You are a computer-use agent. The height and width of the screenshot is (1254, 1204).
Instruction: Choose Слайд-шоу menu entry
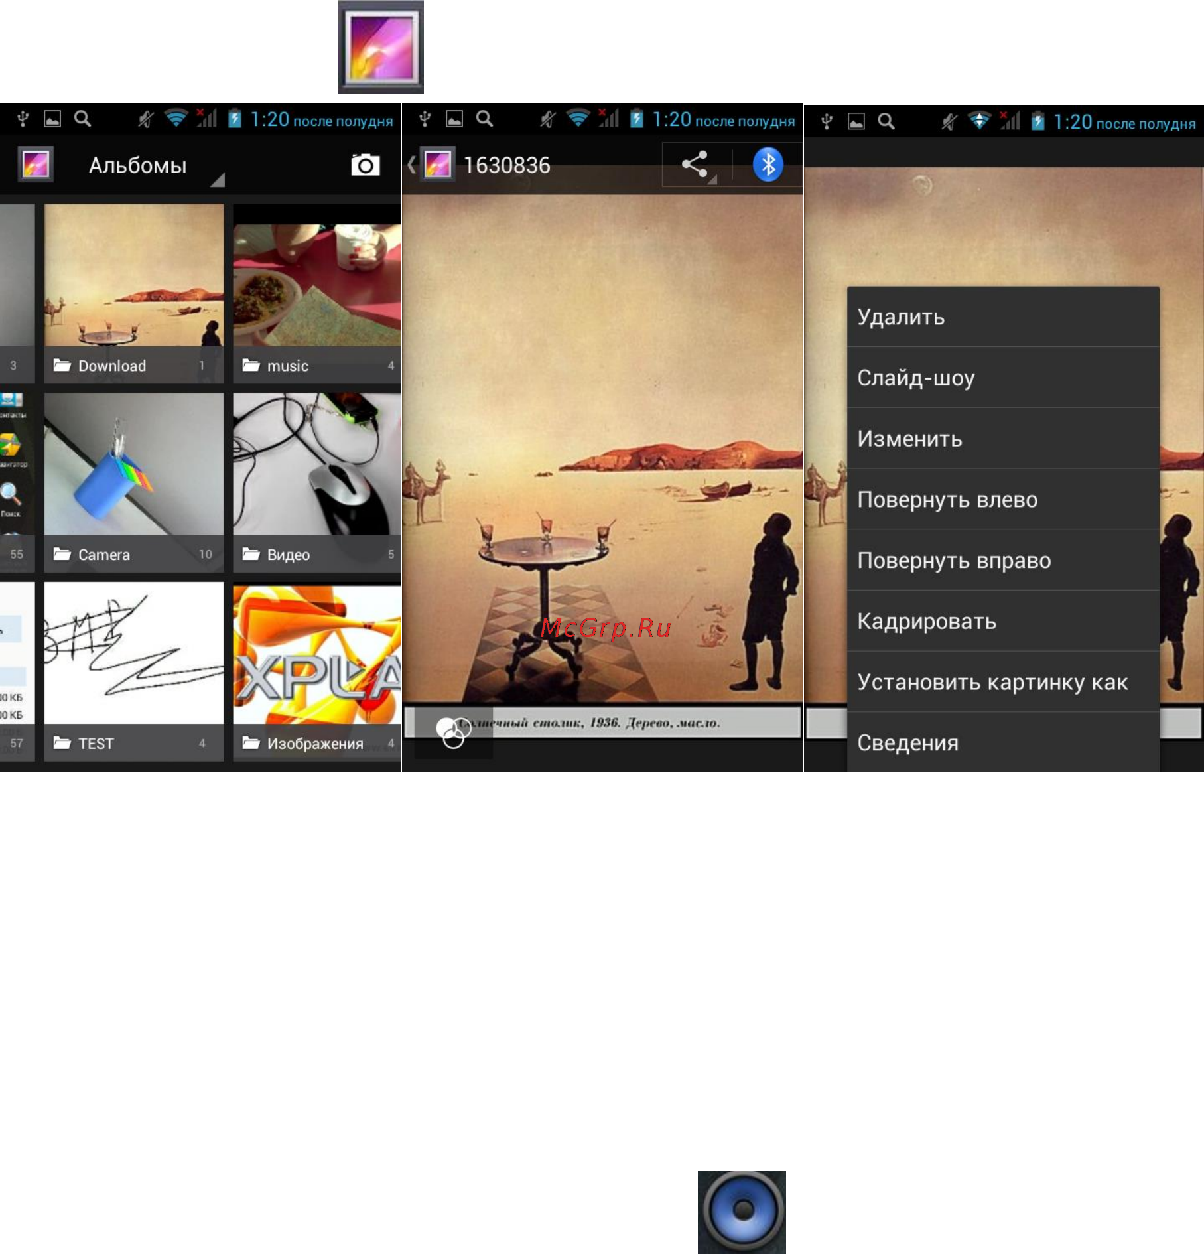[x=1003, y=378]
